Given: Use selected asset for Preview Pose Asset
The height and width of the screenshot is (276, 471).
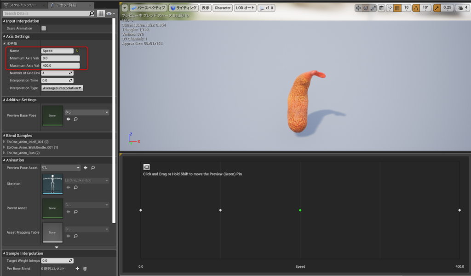Looking at the screenshot, I should [86, 167].
